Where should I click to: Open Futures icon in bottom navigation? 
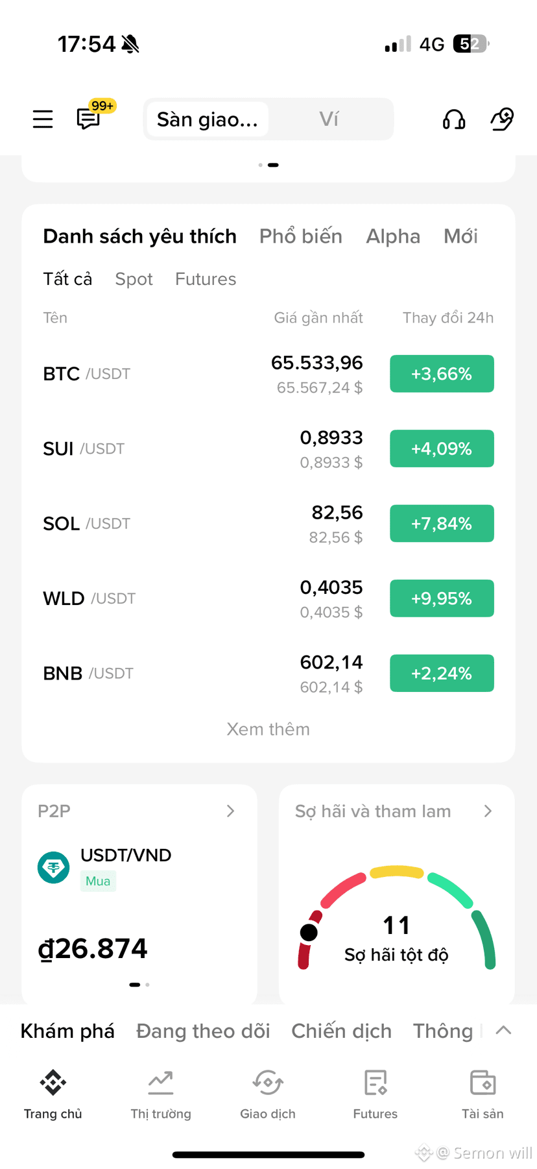(x=376, y=1082)
